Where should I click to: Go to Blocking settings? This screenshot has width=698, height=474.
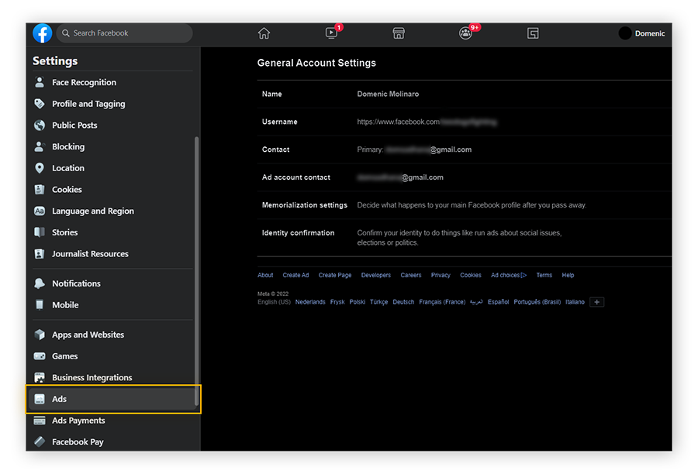pyautogui.click(x=68, y=146)
